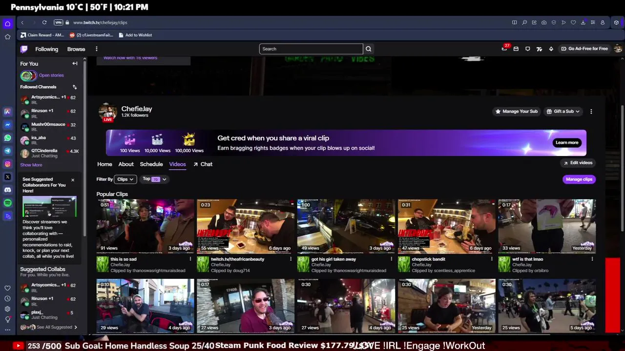Click Learn more on viral clip banner
Image resolution: width=625 pixels, height=351 pixels.
(567, 142)
